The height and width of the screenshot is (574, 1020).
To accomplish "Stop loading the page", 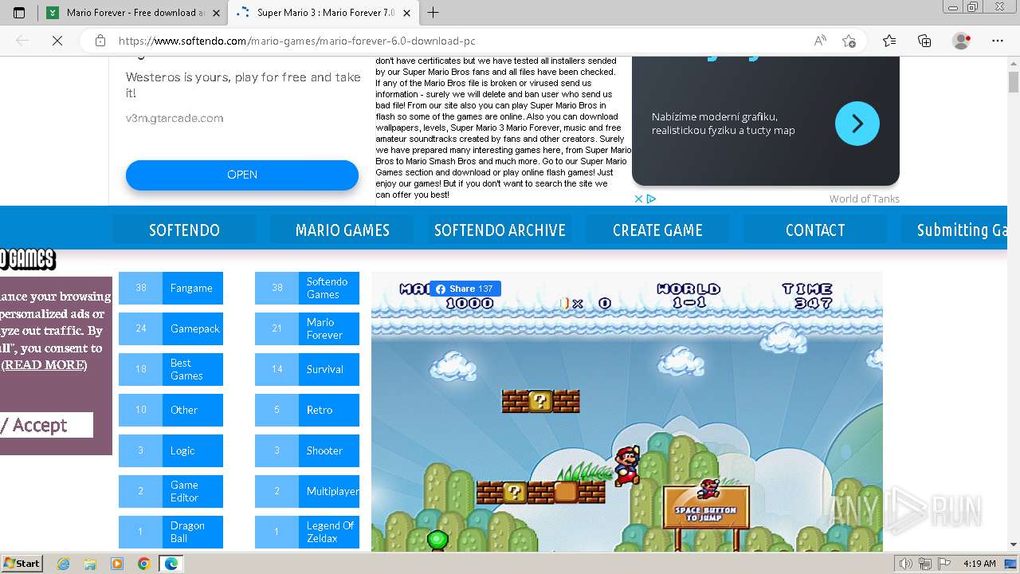I will point(57,41).
